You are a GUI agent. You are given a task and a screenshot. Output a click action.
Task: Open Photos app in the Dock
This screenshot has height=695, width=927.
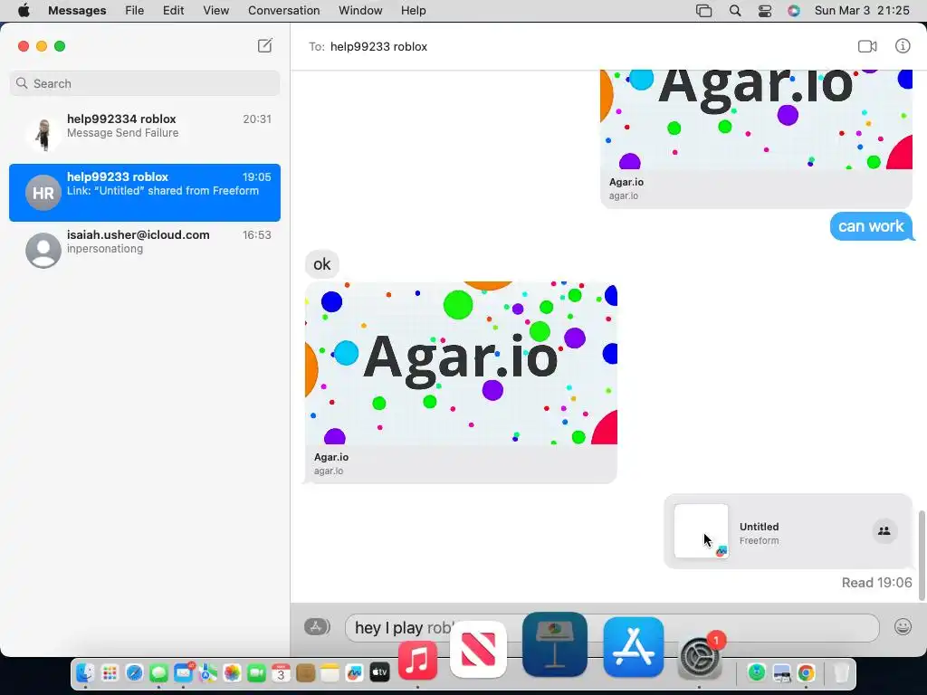[232, 672]
